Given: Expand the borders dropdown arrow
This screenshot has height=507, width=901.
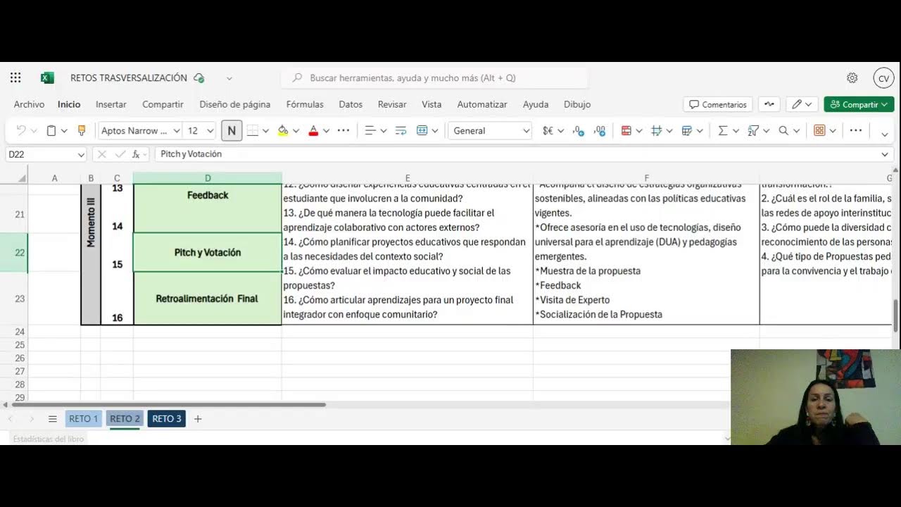Looking at the screenshot, I should [x=265, y=131].
